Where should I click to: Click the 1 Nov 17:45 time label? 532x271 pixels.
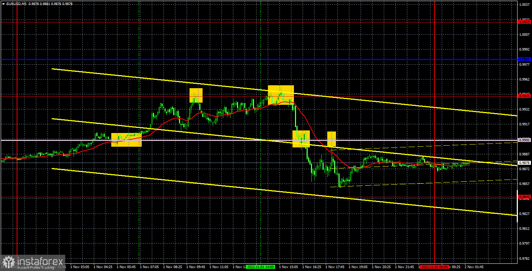pyautogui.click(x=335, y=267)
